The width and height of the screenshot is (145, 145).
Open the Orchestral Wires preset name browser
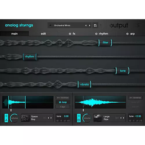point(62,26)
